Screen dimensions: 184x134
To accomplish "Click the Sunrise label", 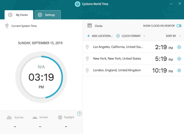I will (x=19, y=117).
